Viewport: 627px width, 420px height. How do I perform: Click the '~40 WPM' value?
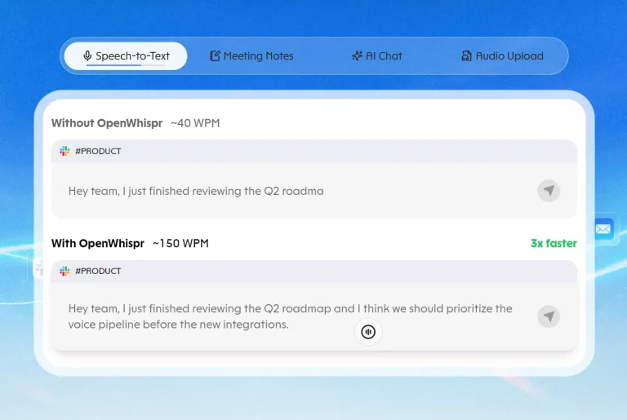(195, 123)
